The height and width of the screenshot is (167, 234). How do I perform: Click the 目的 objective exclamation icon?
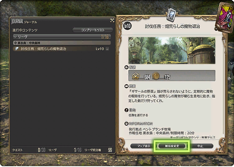(x=126, y=110)
